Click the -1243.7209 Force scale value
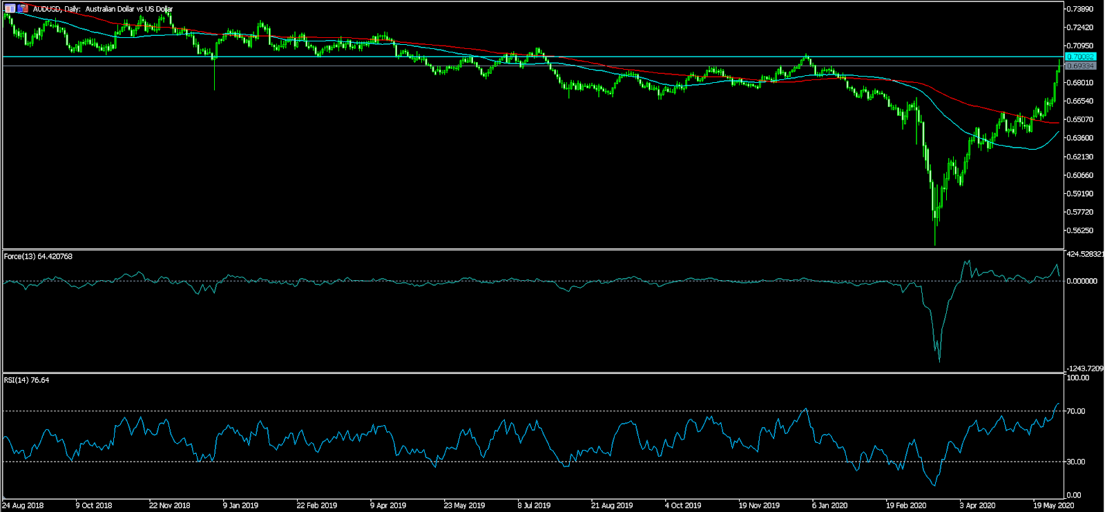The height and width of the screenshot is (512, 1105). 1085,369
